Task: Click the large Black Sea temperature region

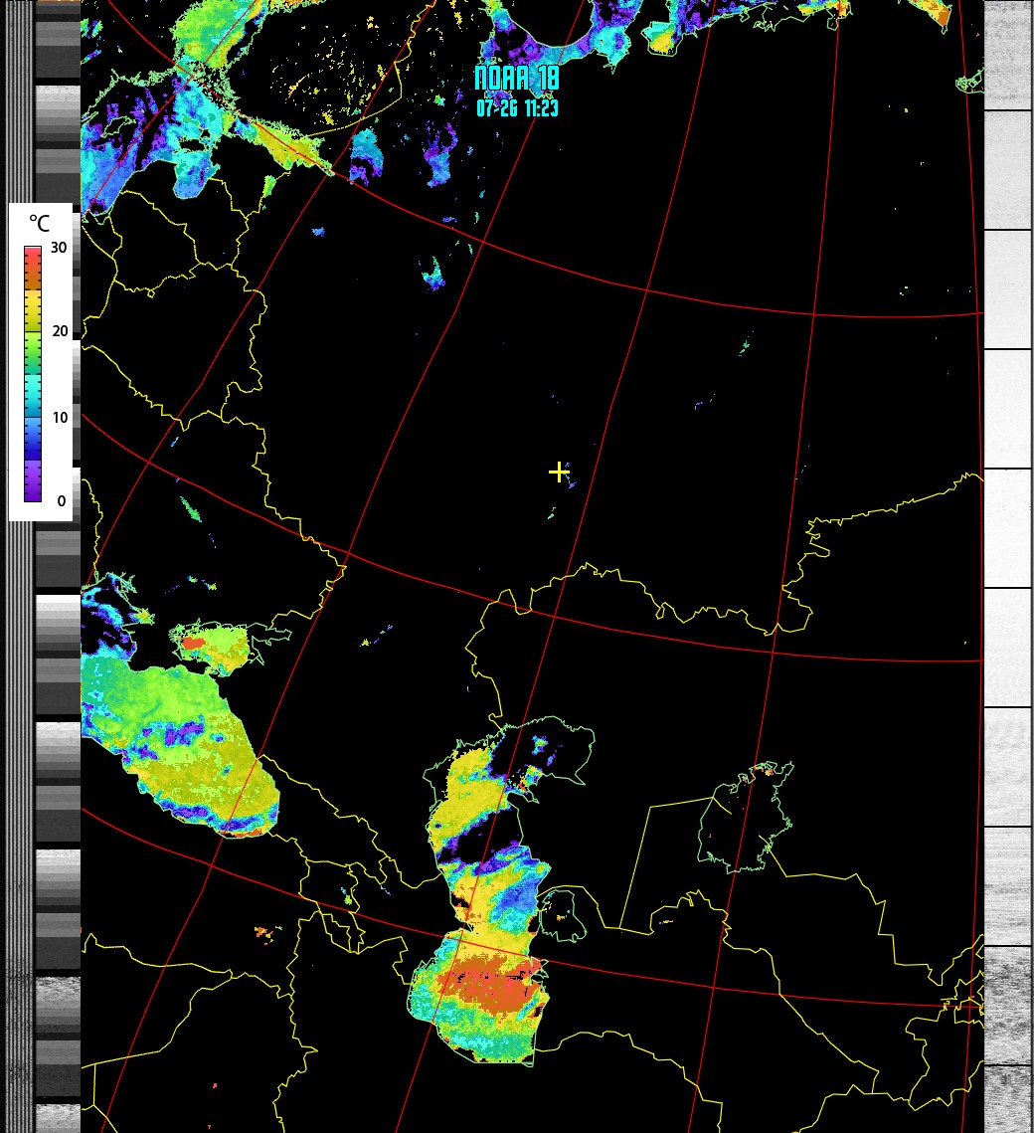Action: [179, 736]
